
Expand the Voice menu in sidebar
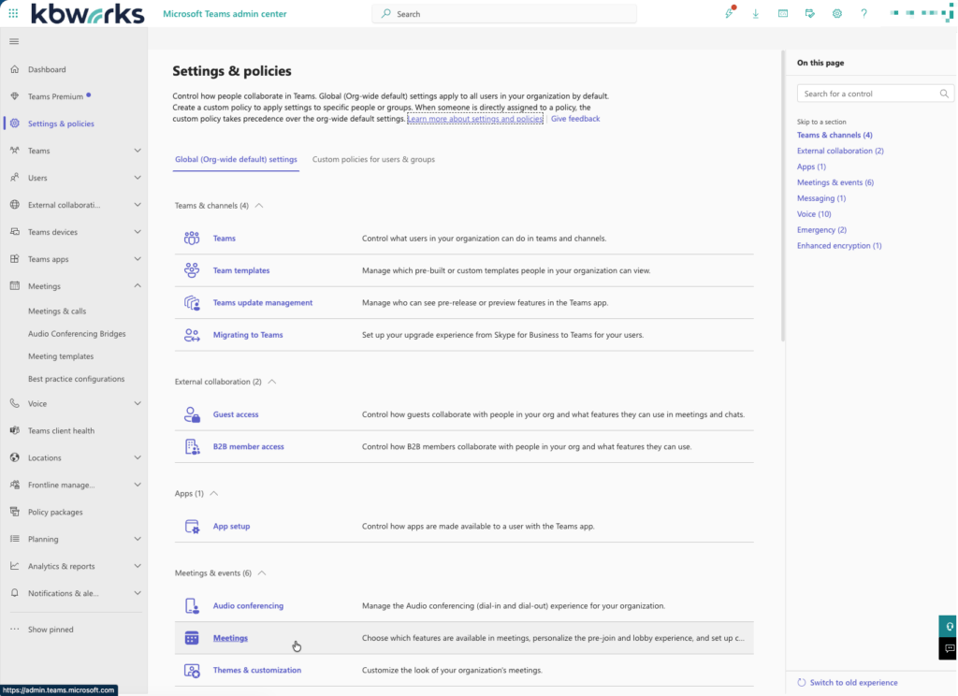(137, 403)
